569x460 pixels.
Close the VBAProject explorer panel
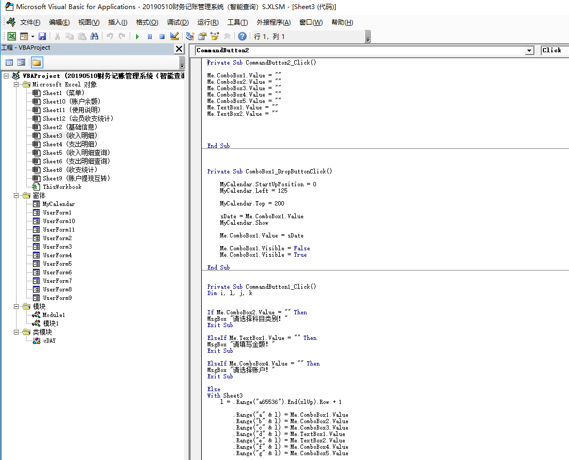179,49
